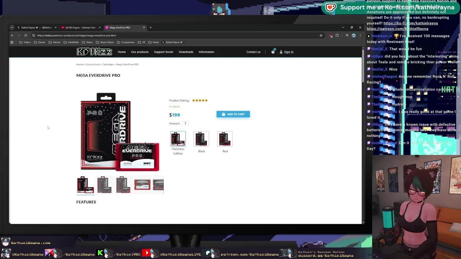Open a new tab with plus button
Screen dimensions: 461x259
click(151, 27)
